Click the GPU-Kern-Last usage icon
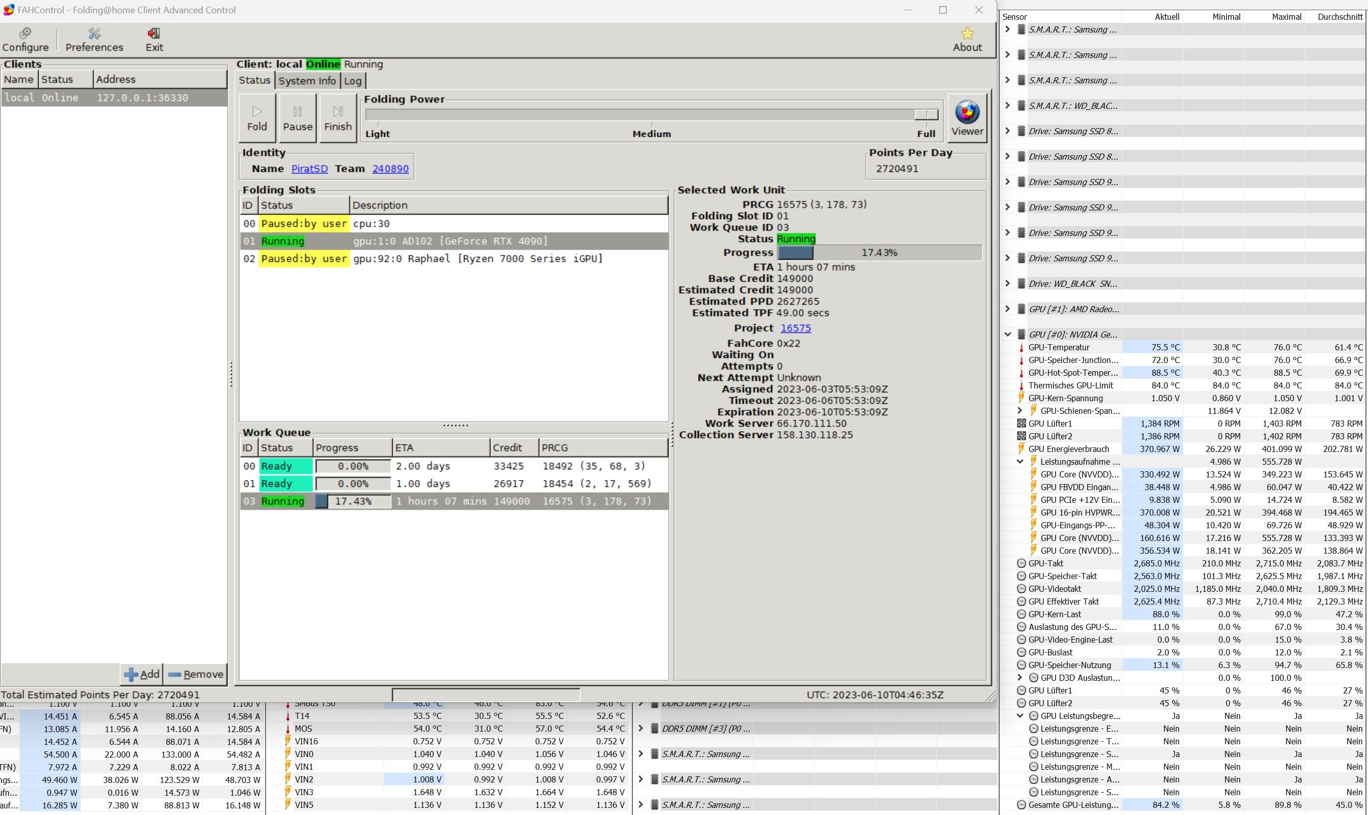The width and height of the screenshot is (1368, 815). [1022, 614]
